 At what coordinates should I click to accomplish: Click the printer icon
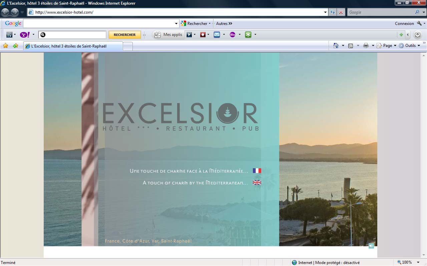pos(366,46)
